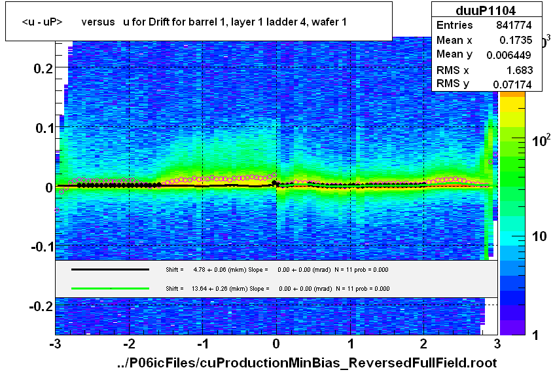
Task: Click the x-axis file label cuProductionMinBias_ReversedFullField.root
Action: click(307, 362)
